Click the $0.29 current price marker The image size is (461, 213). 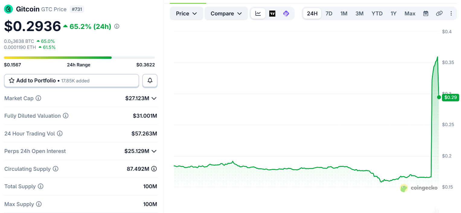pyautogui.click(x=450, y=97)
